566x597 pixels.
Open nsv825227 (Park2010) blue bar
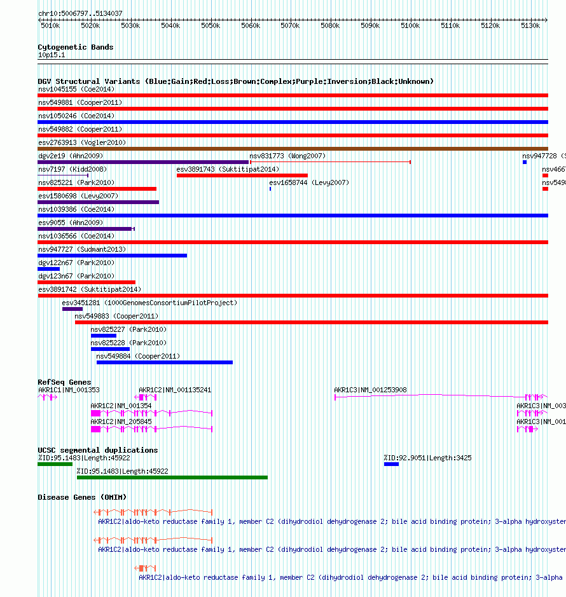(104, 336)
